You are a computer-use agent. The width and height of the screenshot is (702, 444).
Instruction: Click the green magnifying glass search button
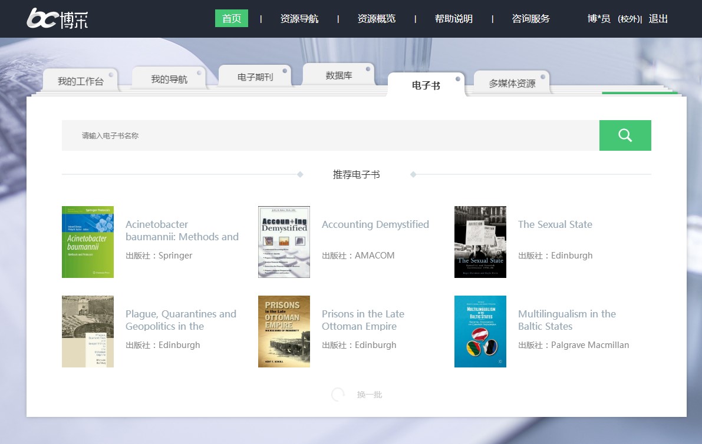click(x=625, y=135)
